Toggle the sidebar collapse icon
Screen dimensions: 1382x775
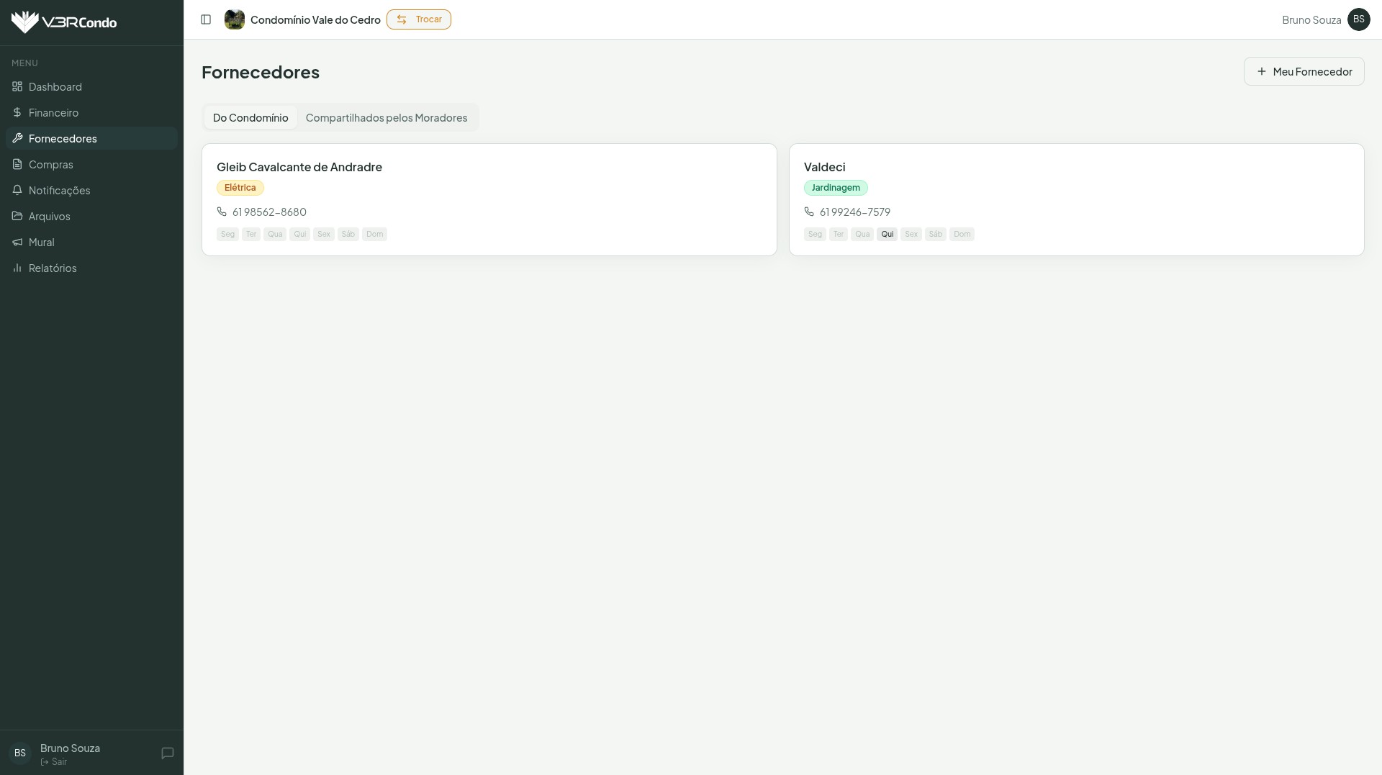click(x=206, y=19)
